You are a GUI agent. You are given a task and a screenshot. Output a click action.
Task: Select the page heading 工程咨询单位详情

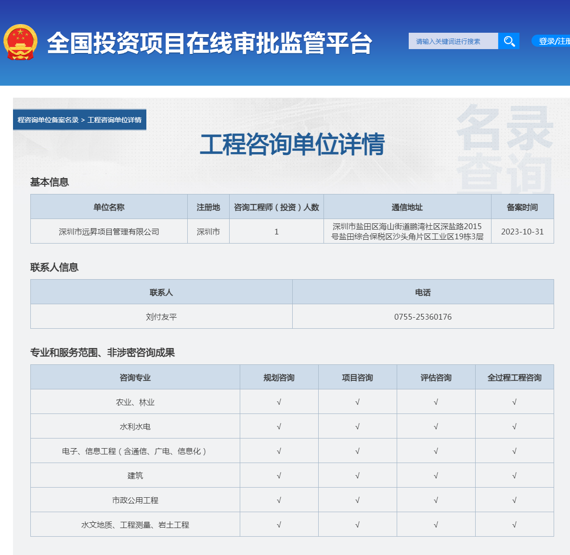292,144
